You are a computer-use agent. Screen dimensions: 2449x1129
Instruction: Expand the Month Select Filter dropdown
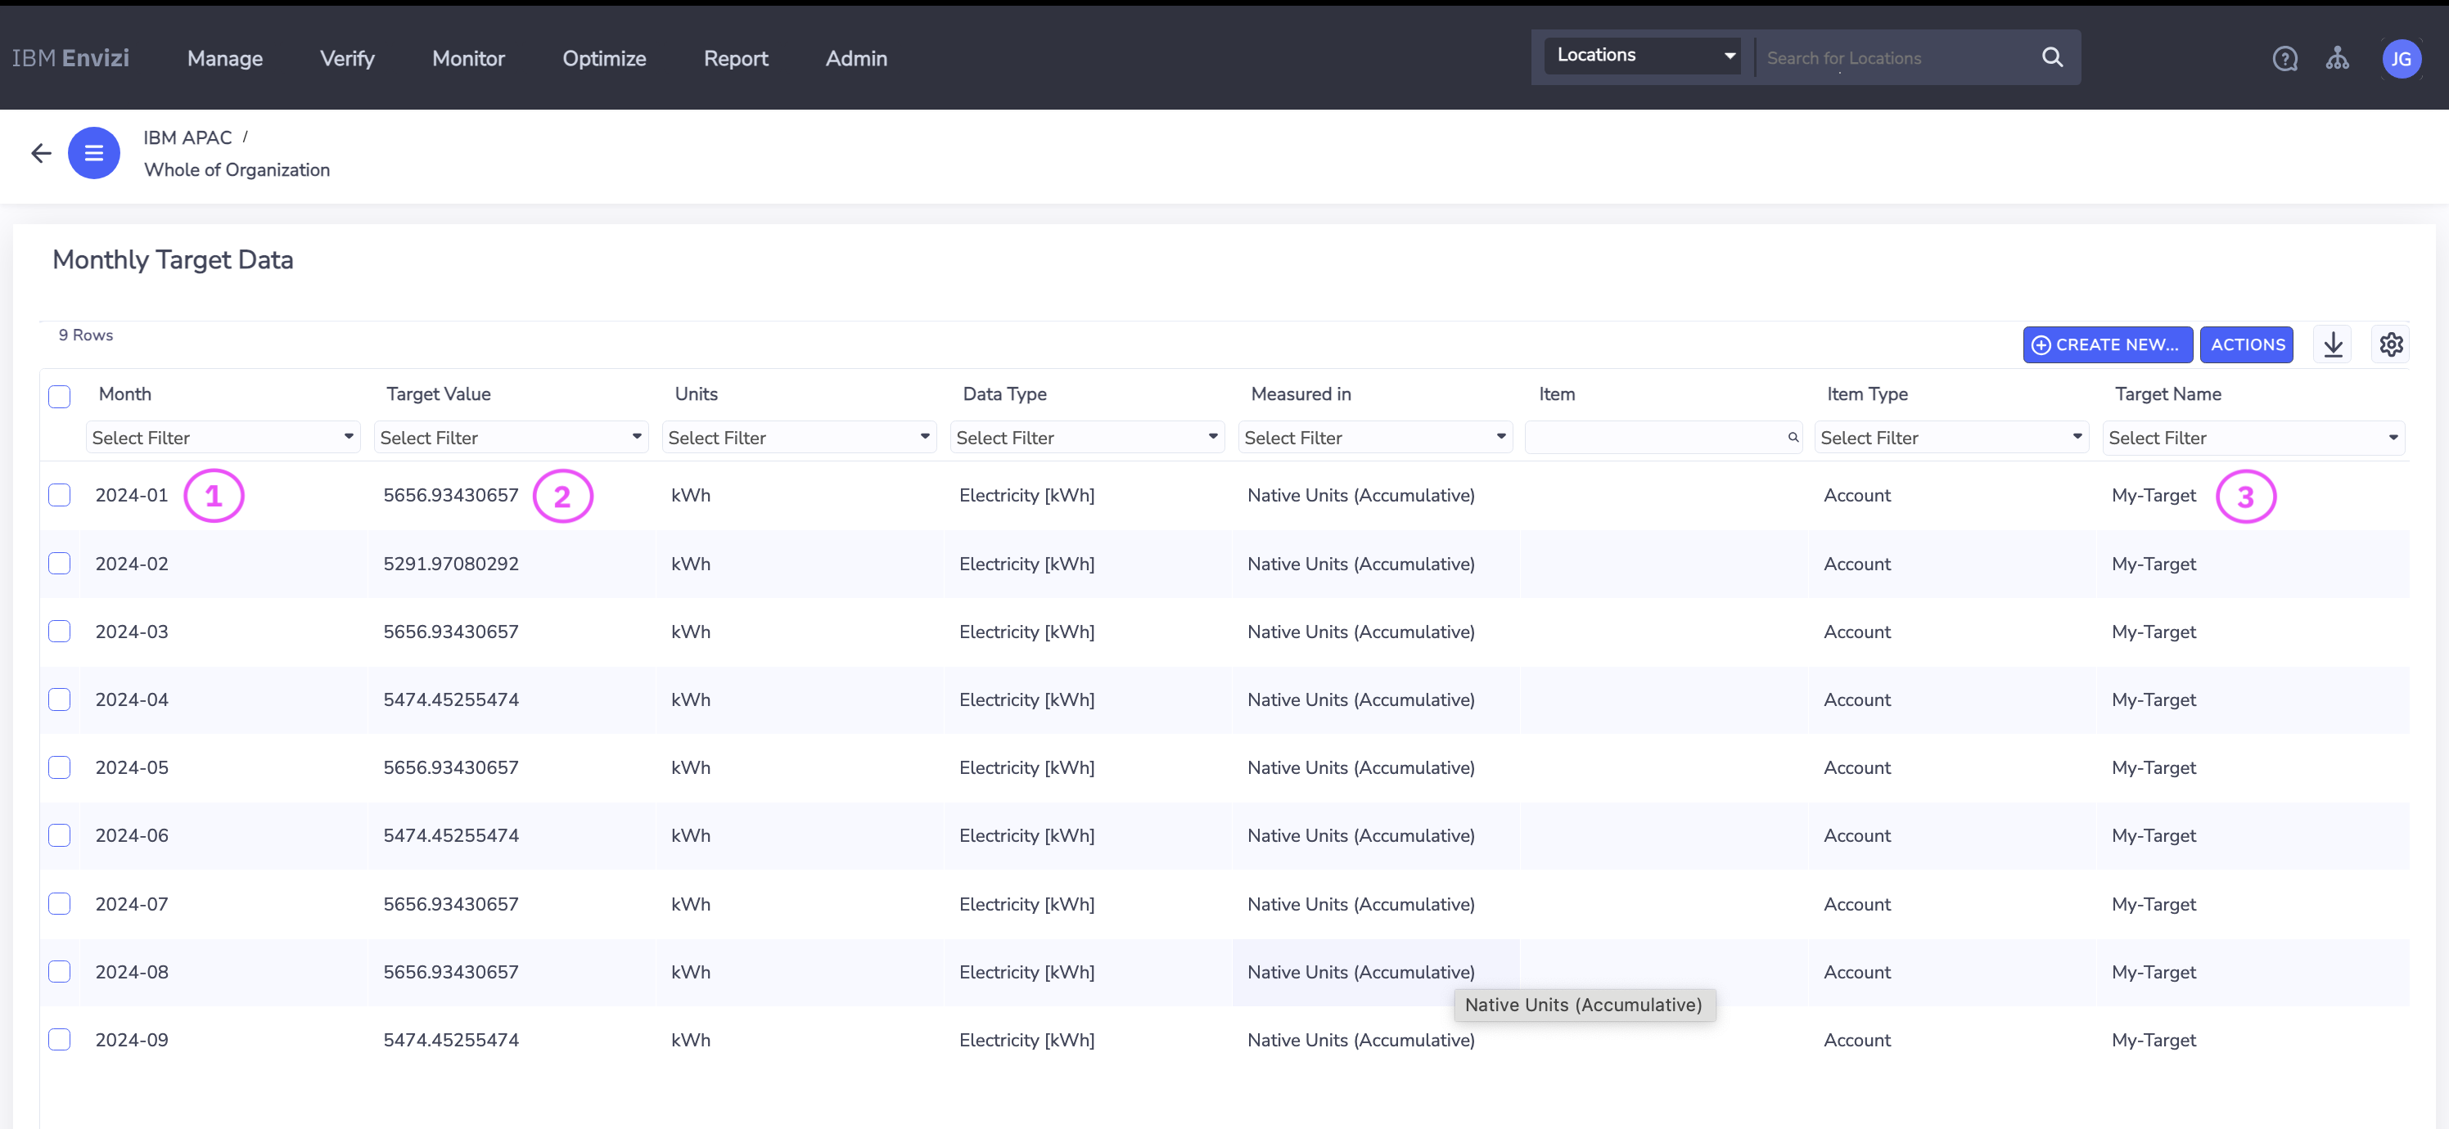(223, 437)
